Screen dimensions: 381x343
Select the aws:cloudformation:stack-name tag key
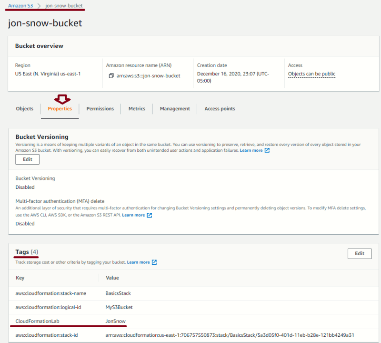click(x=51, y=293)
